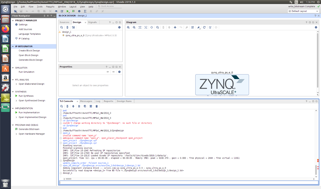
Task: Click the Select Area icon in Diagram toolbar
Action: point(146,27)
